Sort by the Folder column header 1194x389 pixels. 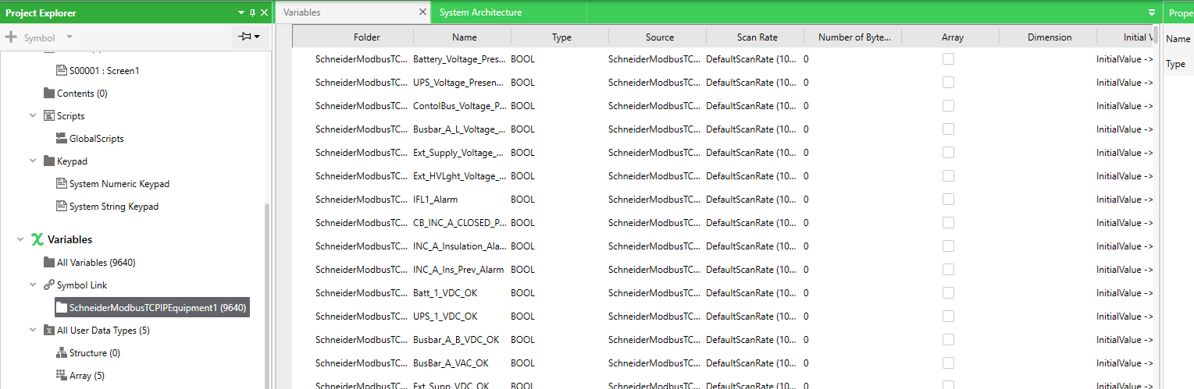point(366,37)
